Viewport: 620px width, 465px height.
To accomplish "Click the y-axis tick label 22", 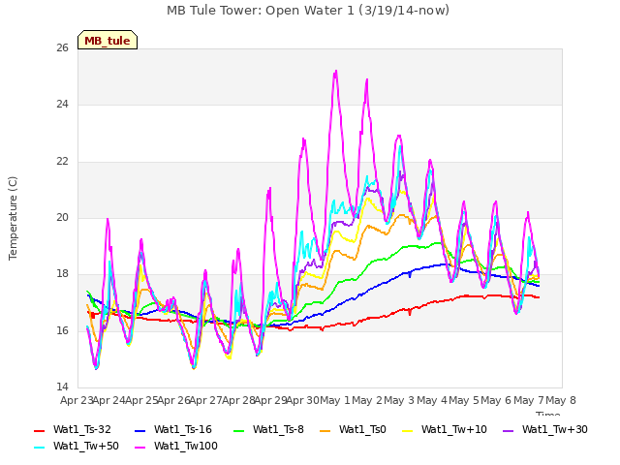I will coord(62,162).
